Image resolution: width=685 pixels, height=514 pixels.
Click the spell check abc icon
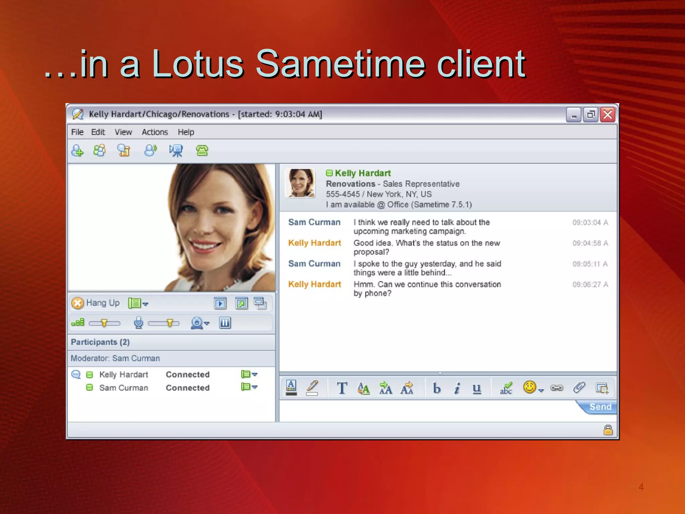[506, 388]
